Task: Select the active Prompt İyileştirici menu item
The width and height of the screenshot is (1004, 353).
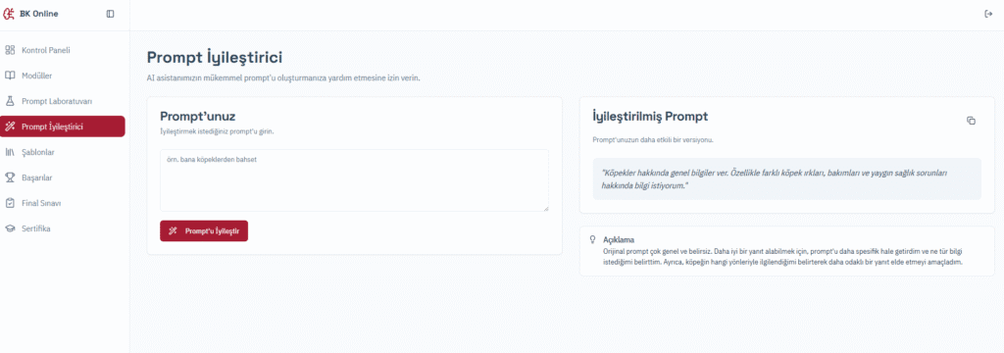Action: pos(63,126)
